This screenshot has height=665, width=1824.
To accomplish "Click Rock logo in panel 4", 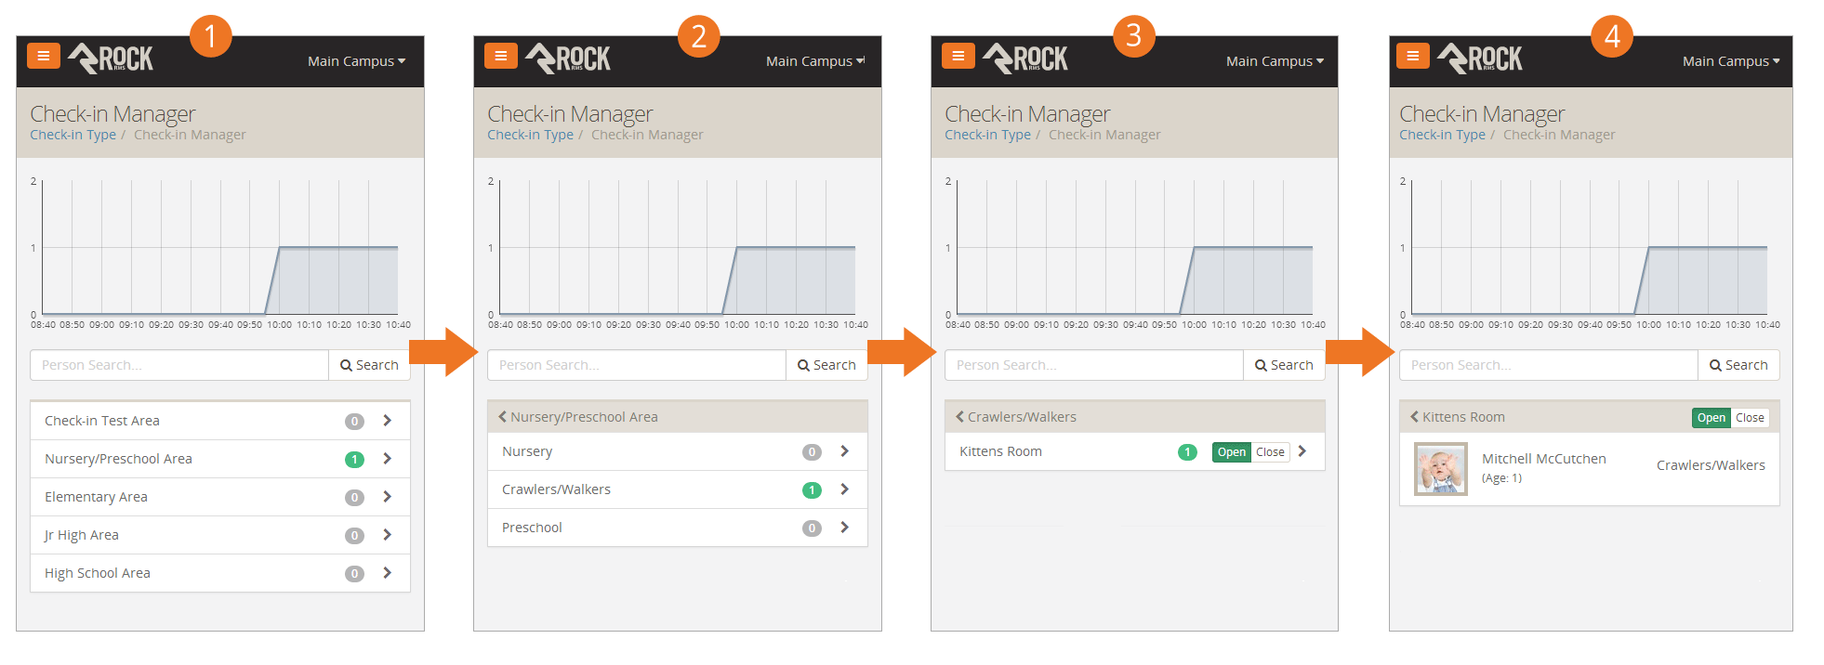I will click(1480, 59).
